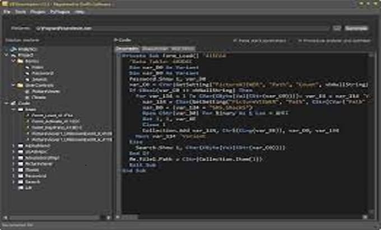Screen dimensions: 381x230
Task: Click the UserControls folder icon
Action: 20,86
